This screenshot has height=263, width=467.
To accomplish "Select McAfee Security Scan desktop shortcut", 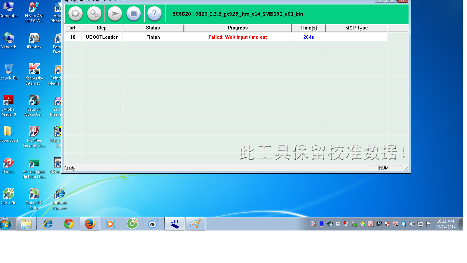I will coord(34,137).
